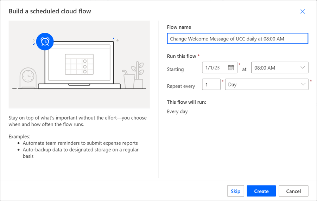
Task: Click the blue alarm clock icon
Action: click(45, 42)
